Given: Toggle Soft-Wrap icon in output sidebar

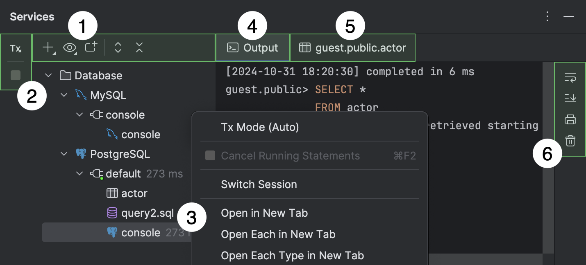Looking at the screenshot, I should click(570, 77).
